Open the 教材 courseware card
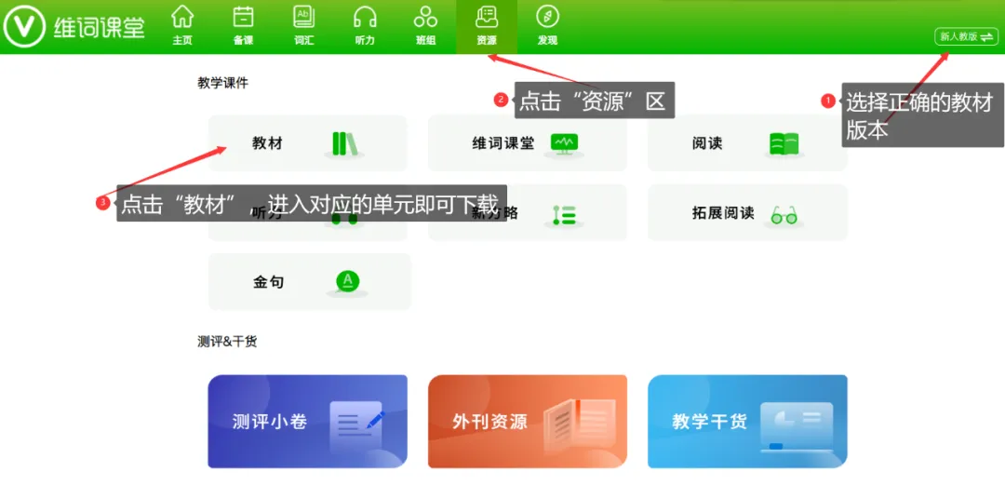This screenshot has width=1005, height=485. pos(308,143)
